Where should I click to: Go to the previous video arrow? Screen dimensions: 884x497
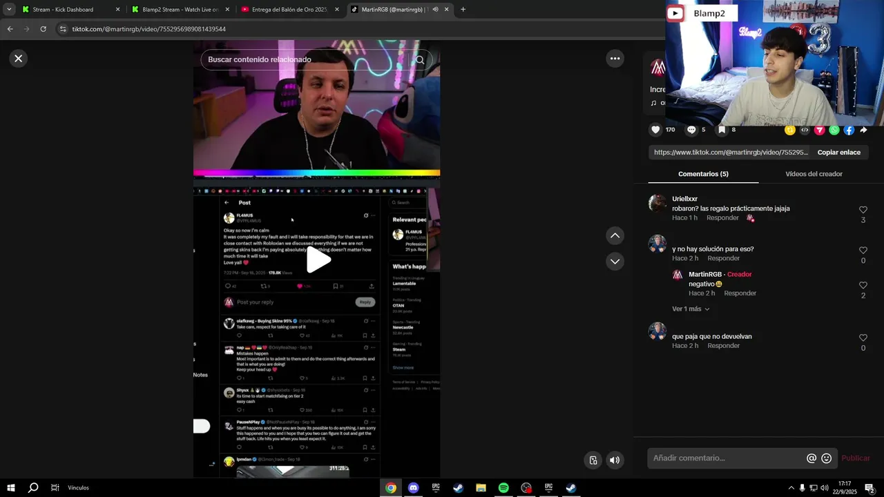click(x=615, y=235)
